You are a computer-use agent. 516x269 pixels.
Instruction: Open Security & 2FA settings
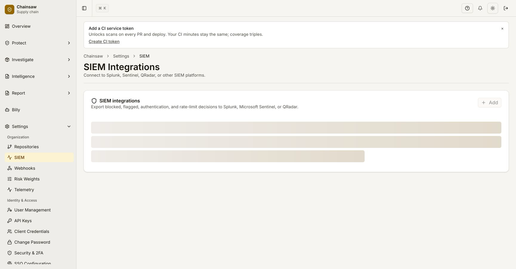tap(39, 253)
